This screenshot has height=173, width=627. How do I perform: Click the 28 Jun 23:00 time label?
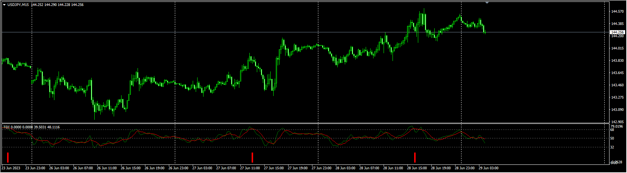pyautogui.click(x=464, y=168)
